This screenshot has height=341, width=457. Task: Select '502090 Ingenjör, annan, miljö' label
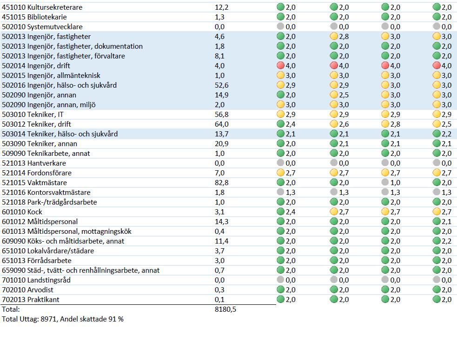49,105
